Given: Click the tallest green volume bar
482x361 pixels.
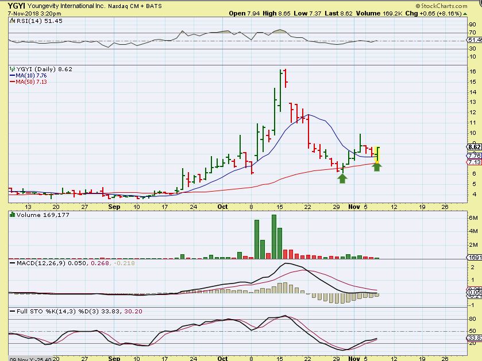Looking at the screenshot, I should pyautogui.click(x=274, y=236).
